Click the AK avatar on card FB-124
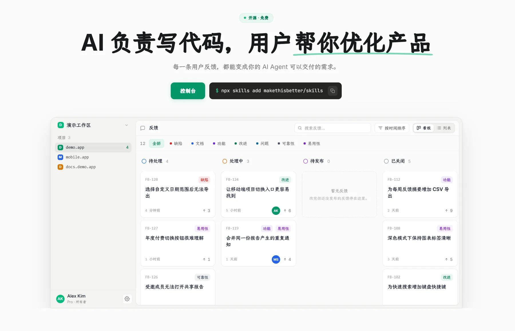The height and width of the screenshot is (331, 515). tap(276, 211)
